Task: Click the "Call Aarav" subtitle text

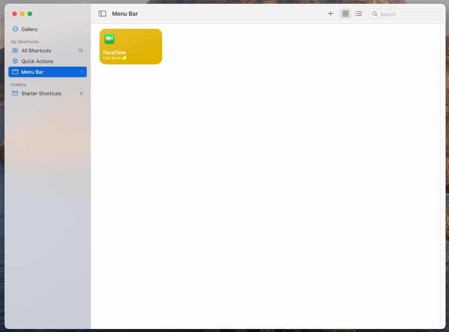Action: 113,58
